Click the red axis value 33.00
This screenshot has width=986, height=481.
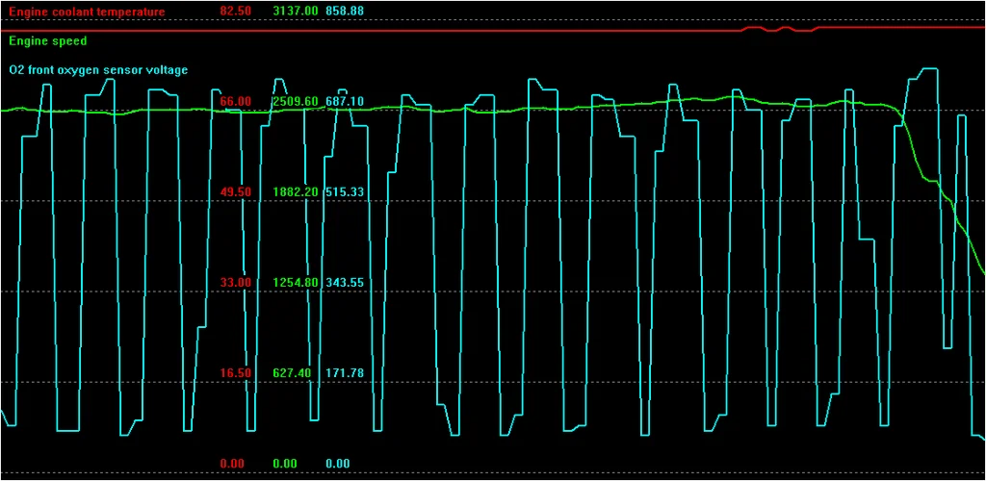tap(236, 283)
